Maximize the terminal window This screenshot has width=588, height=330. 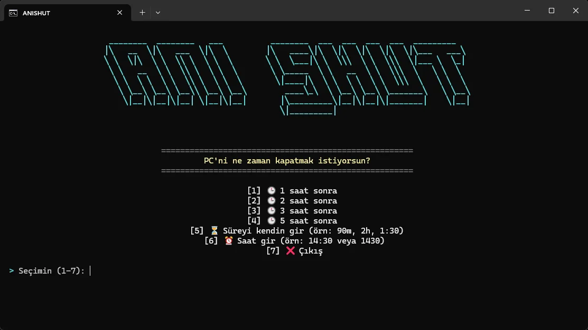(551, 11)
